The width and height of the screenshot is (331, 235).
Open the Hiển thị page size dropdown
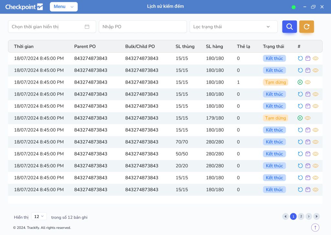39,217
